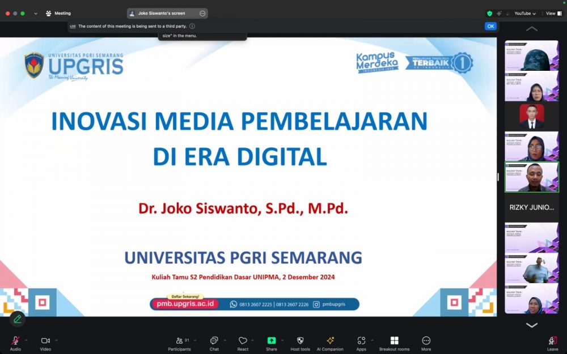
Task: Click pmb.upgris.ac.id link on the slide
Action: pos(185,304)
